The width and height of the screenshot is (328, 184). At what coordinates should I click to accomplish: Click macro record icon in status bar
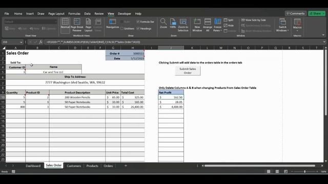click(x=13, y=172)
